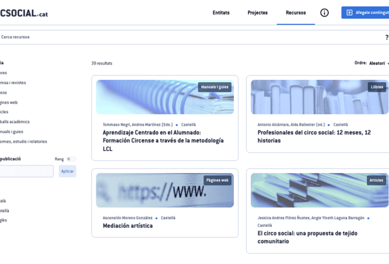Screen dimensions: 389x264
Task: Click the question mark help icon
Action: coord(386,37)
